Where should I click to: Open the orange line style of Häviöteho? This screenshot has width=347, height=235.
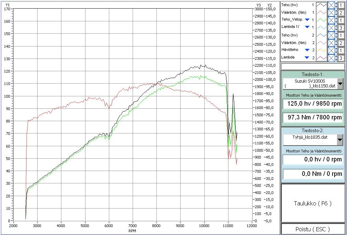[x=322, y=50]
